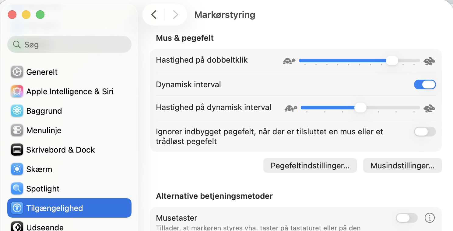Open the Musindstillinger… button

402,166
